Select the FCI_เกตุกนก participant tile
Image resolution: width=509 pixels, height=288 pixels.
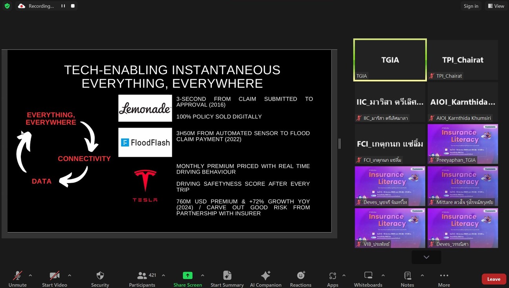pyautogui.click(x=390, y=144)
